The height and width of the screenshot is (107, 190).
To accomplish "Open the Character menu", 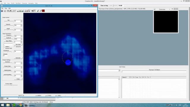I will point(24,3).
